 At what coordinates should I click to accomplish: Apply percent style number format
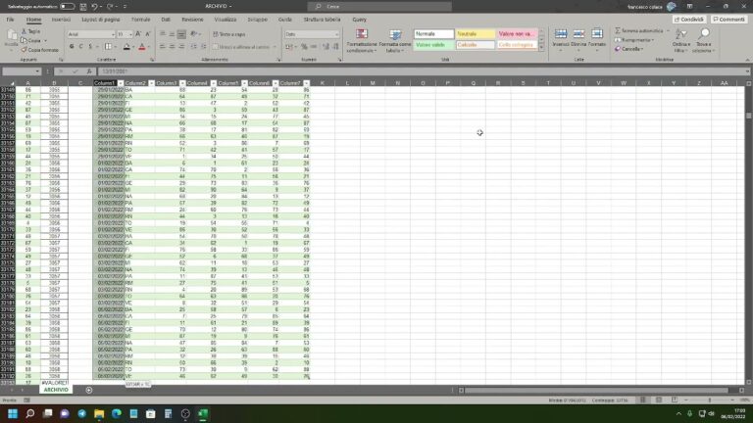pos(304,47)
